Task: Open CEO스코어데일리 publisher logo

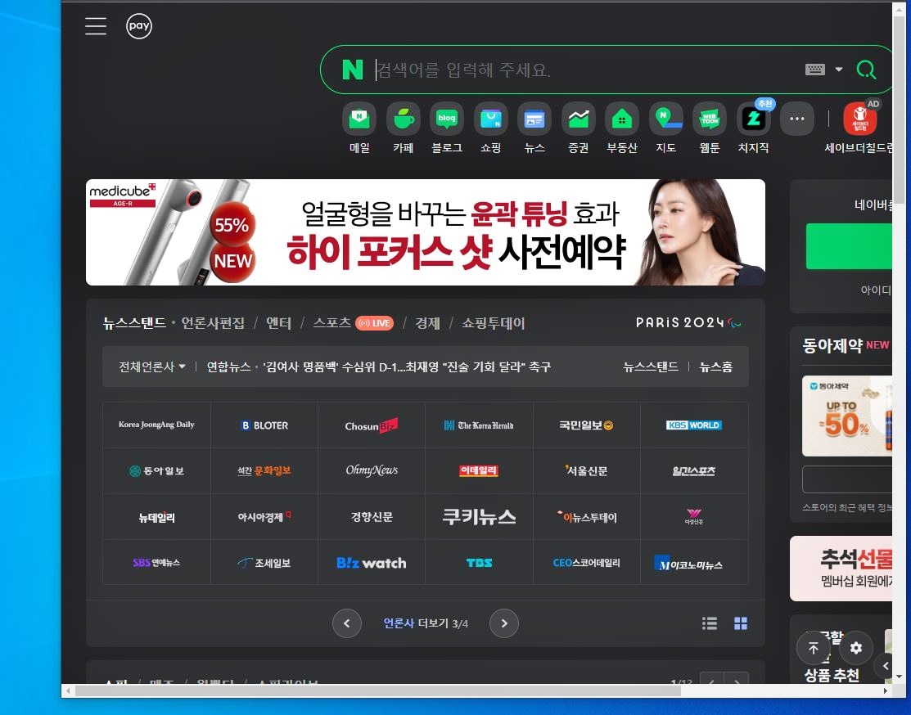Action: (587, 562)
